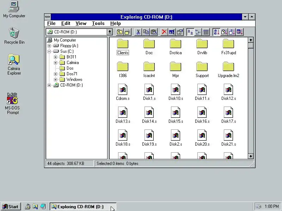Rename item with the a.b icon
Screen dimensions: 282x211
point(172,32)
